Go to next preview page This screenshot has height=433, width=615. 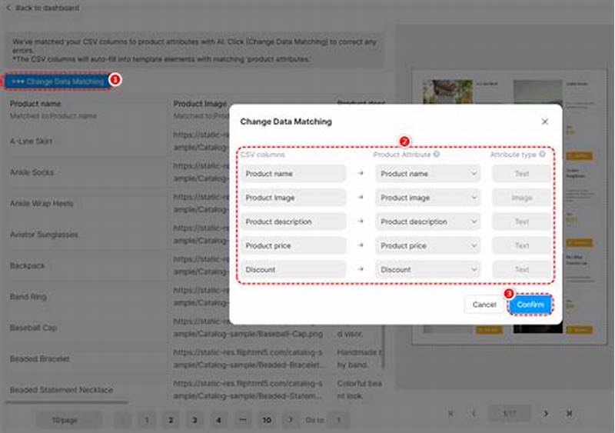[546, 413]
